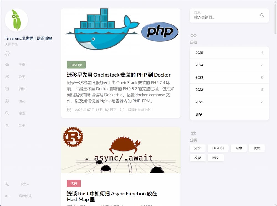Viewport: 277px width, 206px height.
Task: Click the search magnifier in the search box
Action: [x=262, y=15]
